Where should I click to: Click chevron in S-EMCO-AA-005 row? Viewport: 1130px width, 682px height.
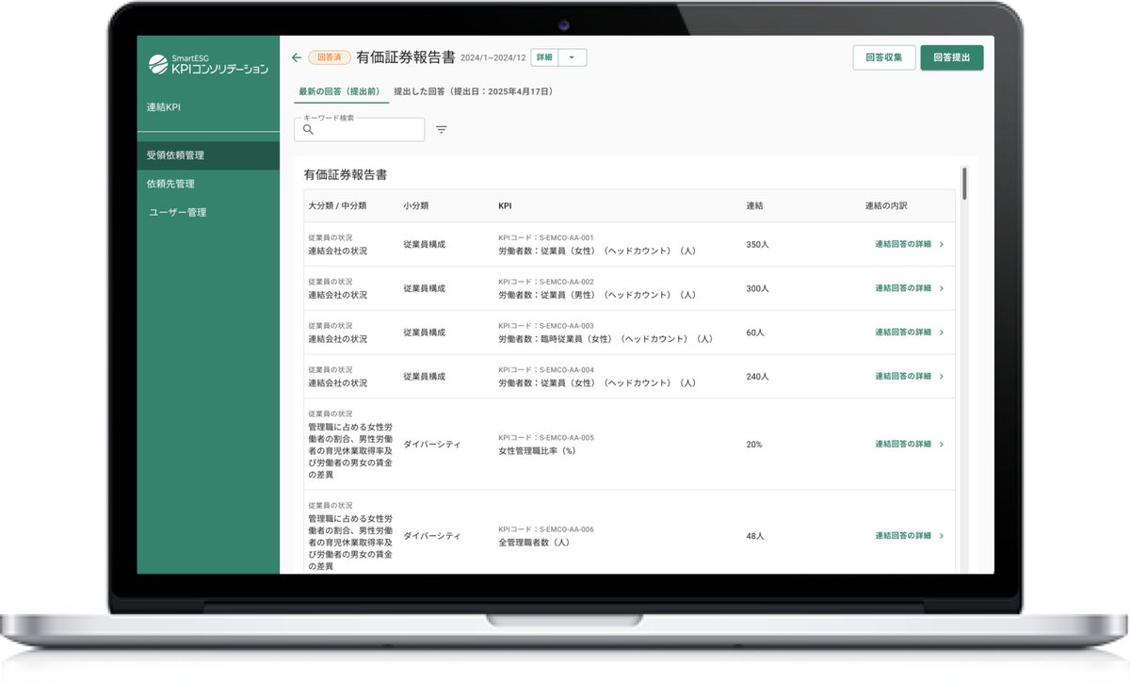(942, 444)
